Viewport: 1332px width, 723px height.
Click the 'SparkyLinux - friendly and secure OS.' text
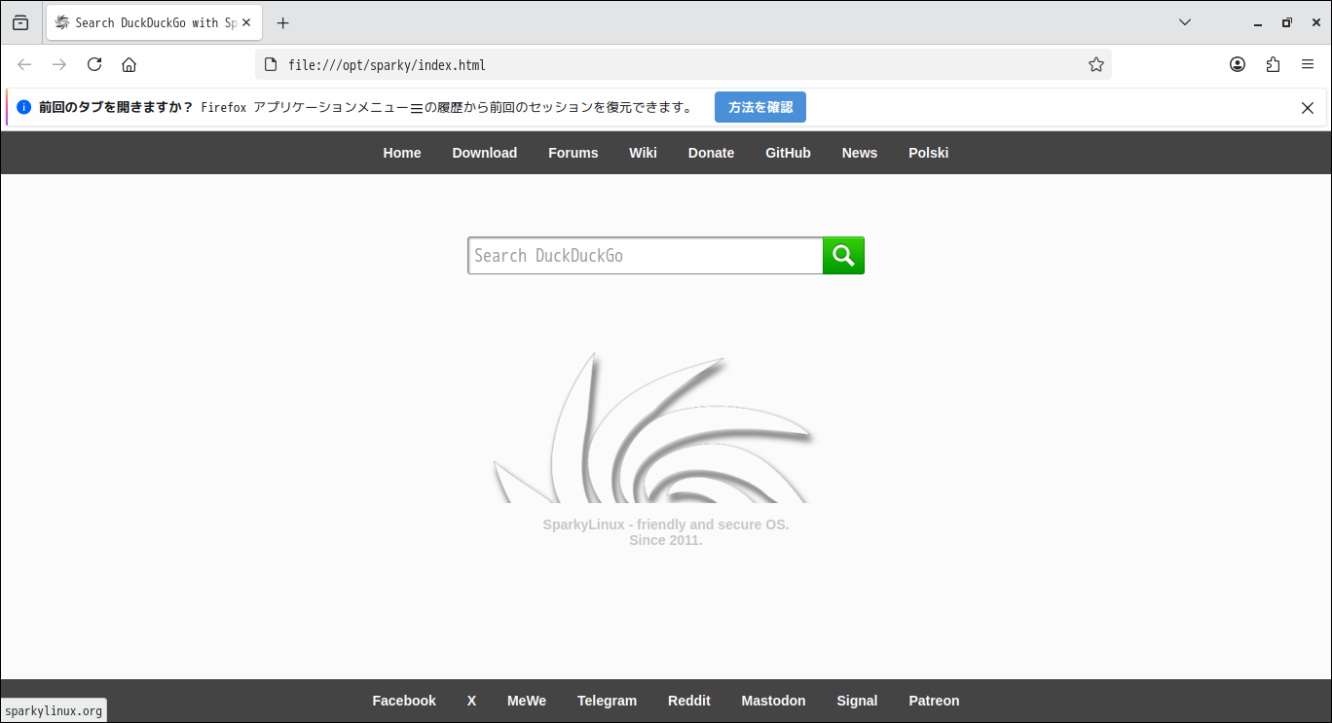pyautogui.click(x=666, y=524)
